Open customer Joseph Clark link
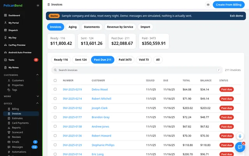The width and height of the screenshot is (249, 156). [x=100, y=108]
